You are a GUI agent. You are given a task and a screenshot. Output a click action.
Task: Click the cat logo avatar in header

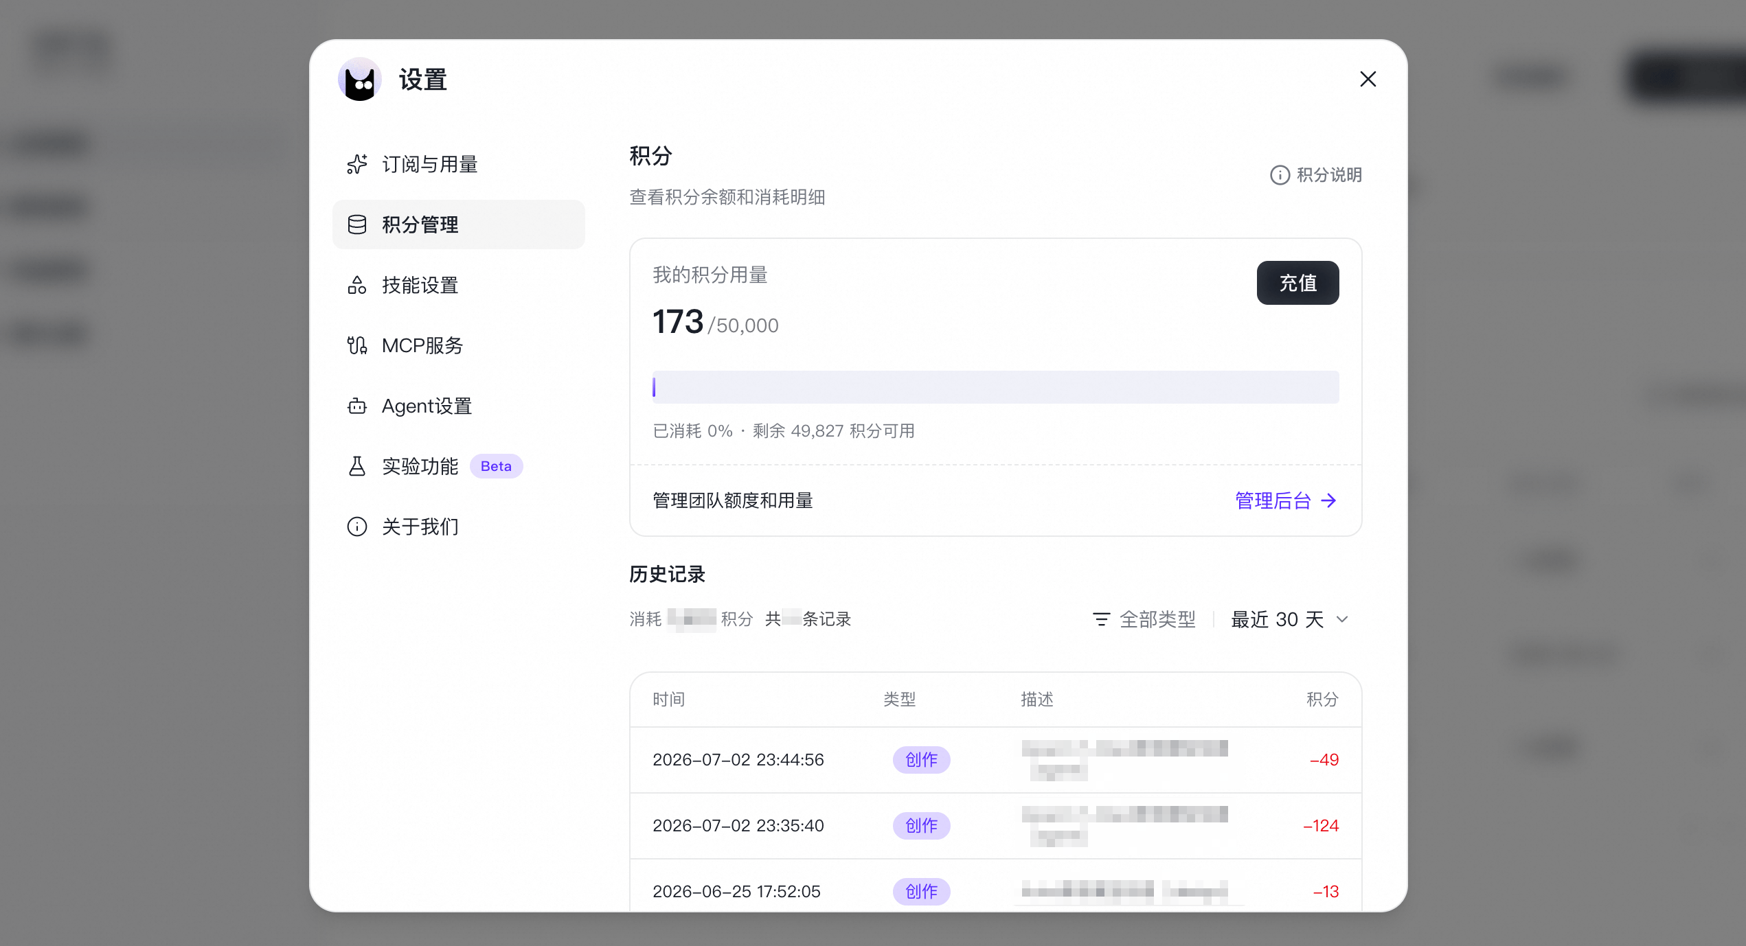(359, 80)
